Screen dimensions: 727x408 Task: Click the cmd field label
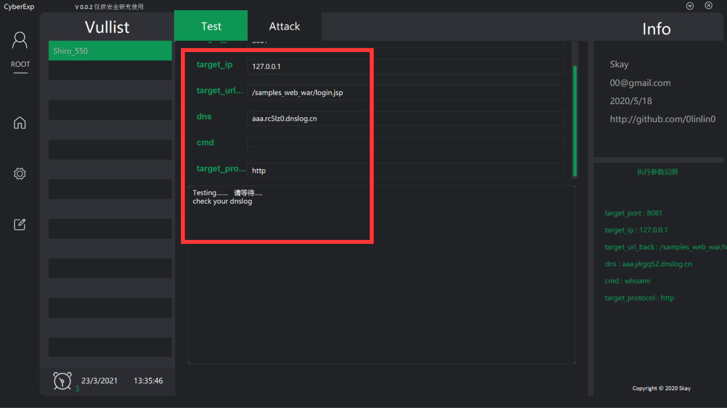click(205, 143)
